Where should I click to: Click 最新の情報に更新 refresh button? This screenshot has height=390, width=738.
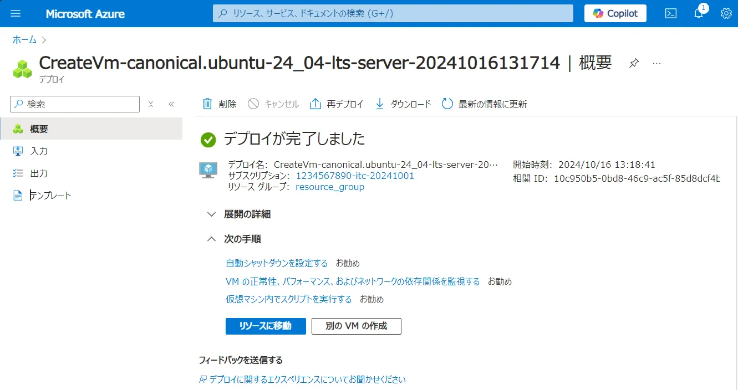[x=484, y=104]
